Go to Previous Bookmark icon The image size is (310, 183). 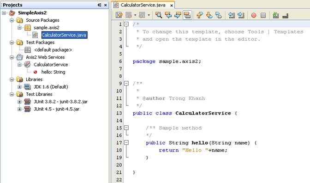coord(200,15)
